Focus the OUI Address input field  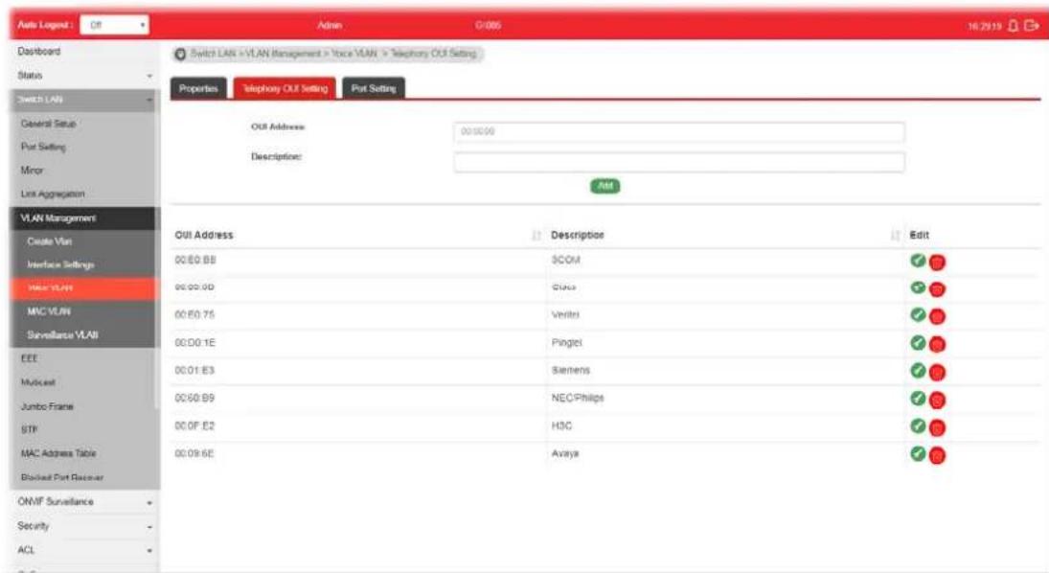point(679,132)
